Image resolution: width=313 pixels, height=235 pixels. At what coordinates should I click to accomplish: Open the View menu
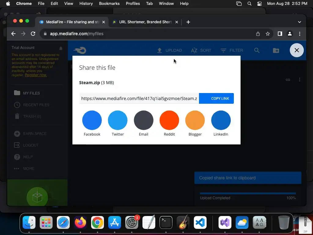(x=69, y=4)
